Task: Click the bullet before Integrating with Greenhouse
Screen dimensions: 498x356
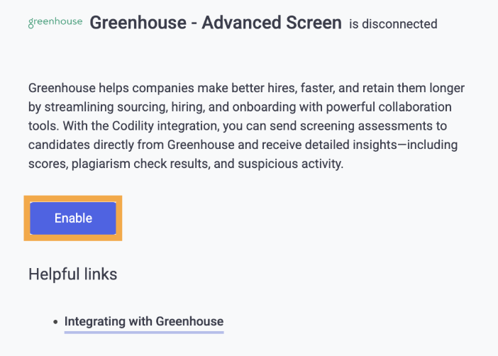Action: click(x=55, y=322)
